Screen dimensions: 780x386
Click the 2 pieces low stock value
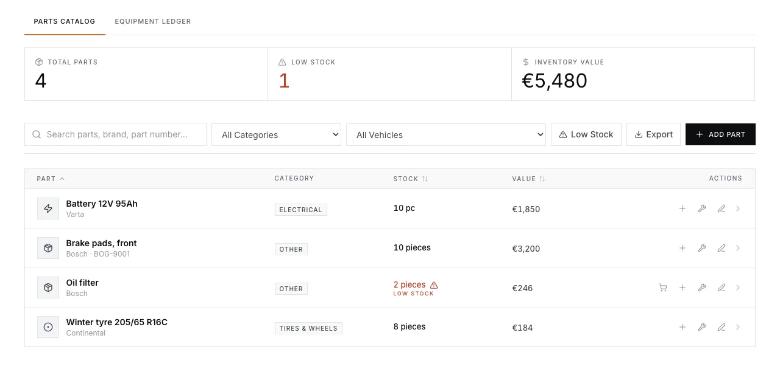coord(409,284)
